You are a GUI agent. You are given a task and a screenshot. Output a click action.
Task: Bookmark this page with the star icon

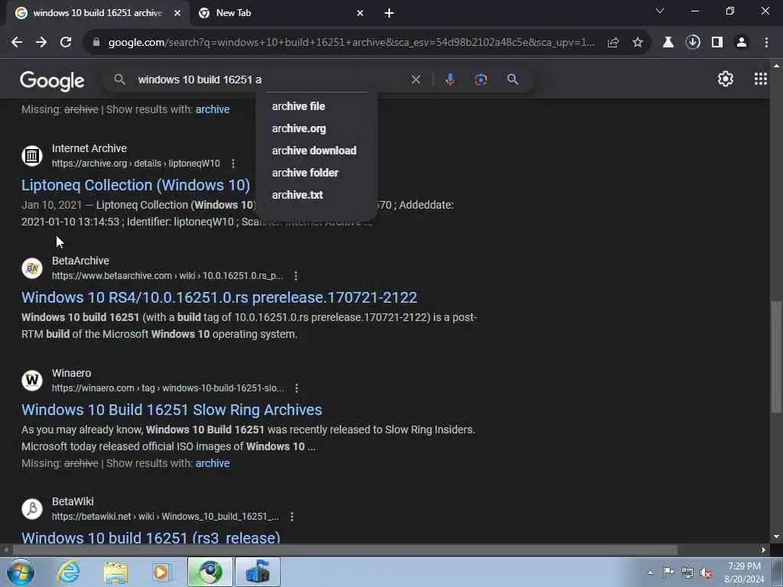click(x=638, y=43)
